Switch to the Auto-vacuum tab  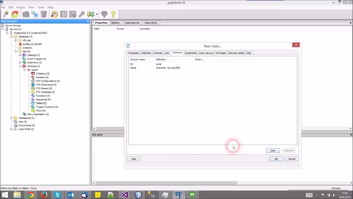point(206,53)
